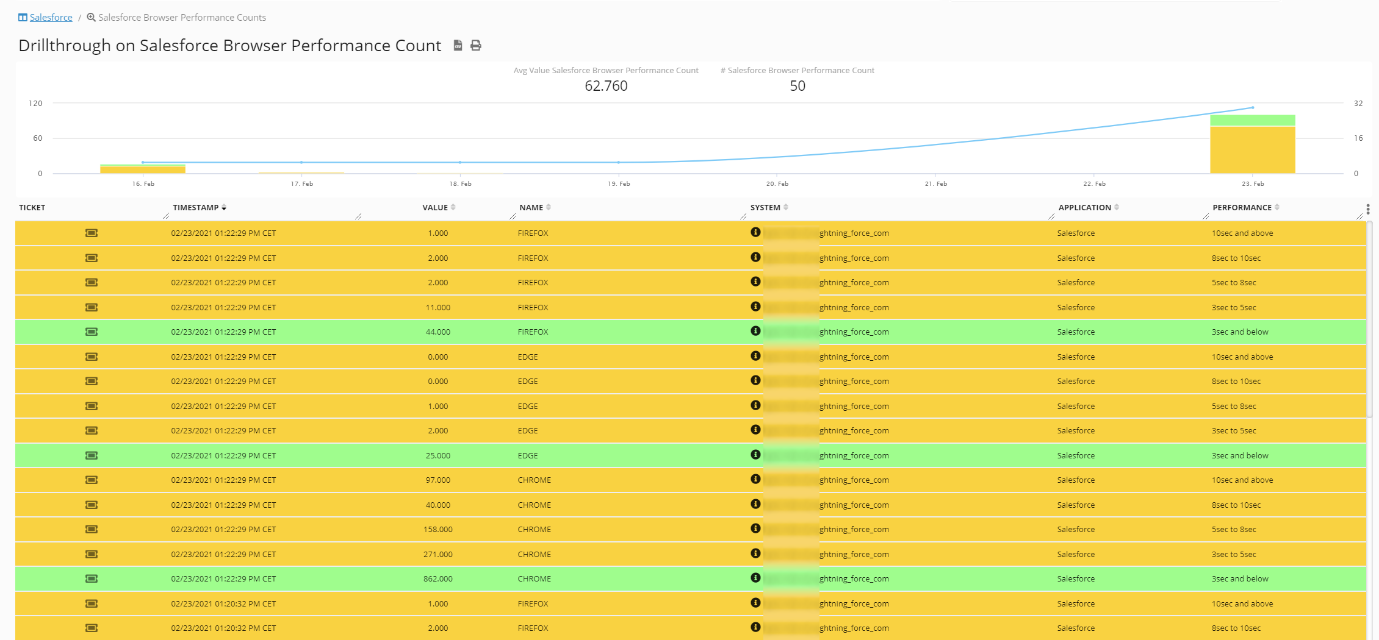Click the info icon on the 44.000 Firefox row

pos(755,331)
